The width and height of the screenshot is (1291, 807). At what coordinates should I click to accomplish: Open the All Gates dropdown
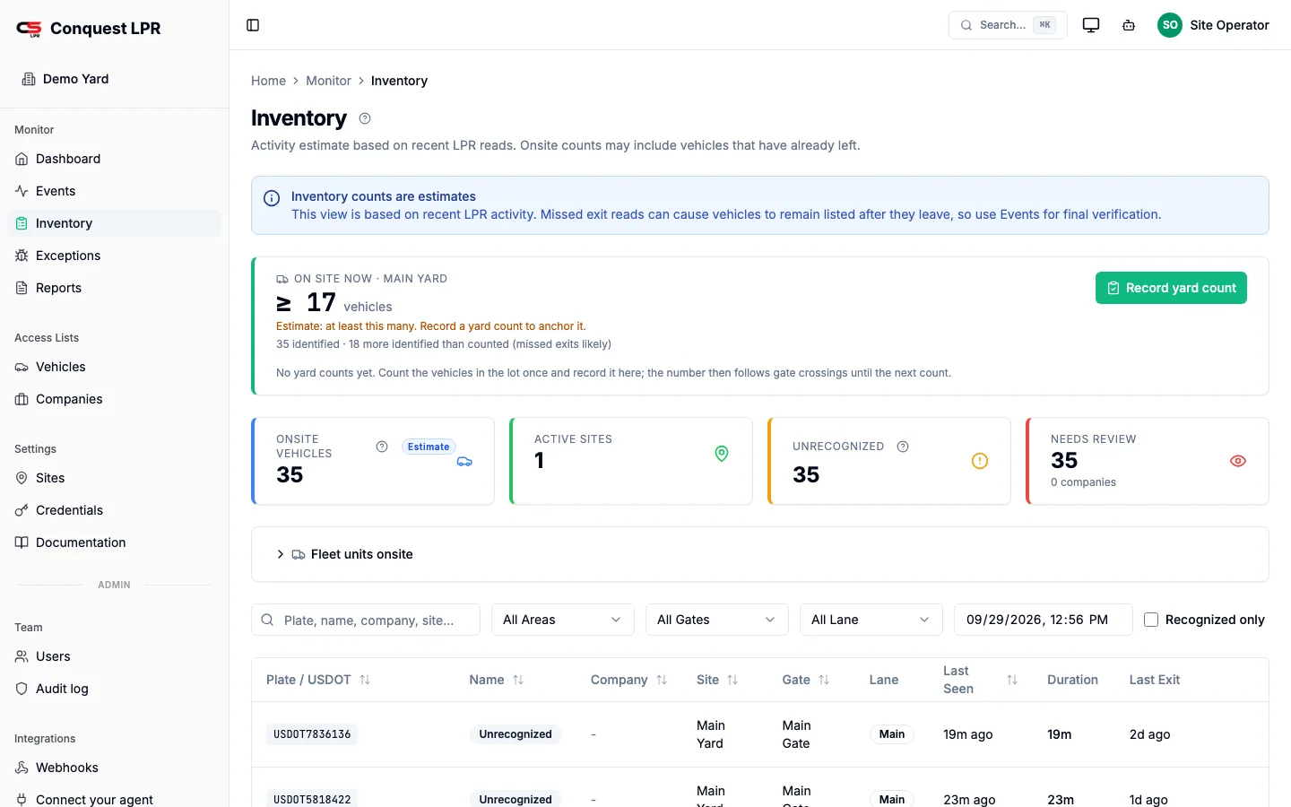(x=717, y=620)
